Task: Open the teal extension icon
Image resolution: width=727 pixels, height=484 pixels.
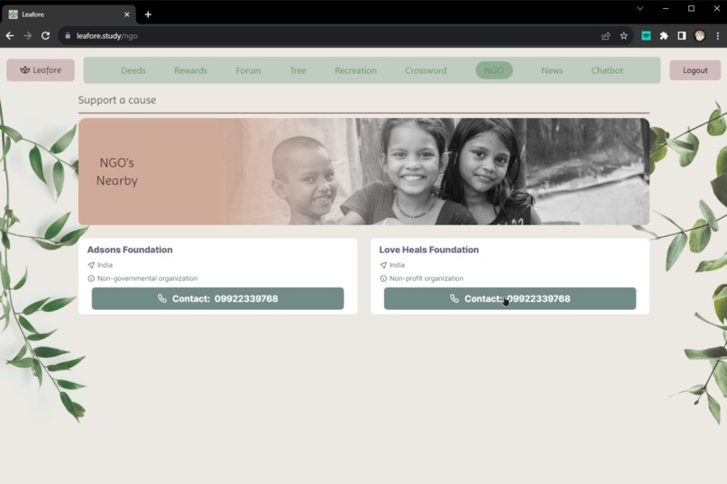Action: click(x=646, y=36)
